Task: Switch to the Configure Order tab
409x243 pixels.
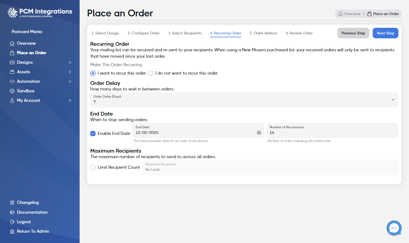Action: [x=144, y=33]
